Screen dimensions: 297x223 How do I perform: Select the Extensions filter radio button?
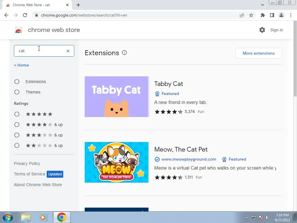click(17, 82)
